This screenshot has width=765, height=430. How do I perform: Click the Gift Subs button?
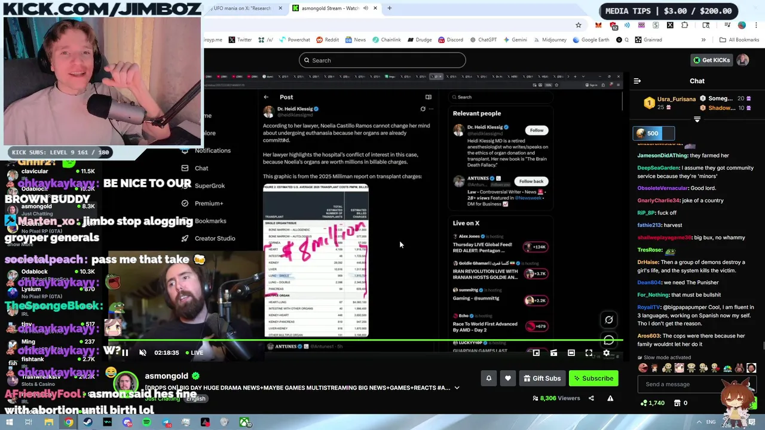[542, 378]
